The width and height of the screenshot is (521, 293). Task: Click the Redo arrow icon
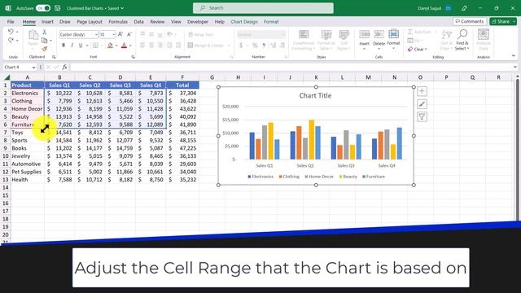tap(11, 40)
